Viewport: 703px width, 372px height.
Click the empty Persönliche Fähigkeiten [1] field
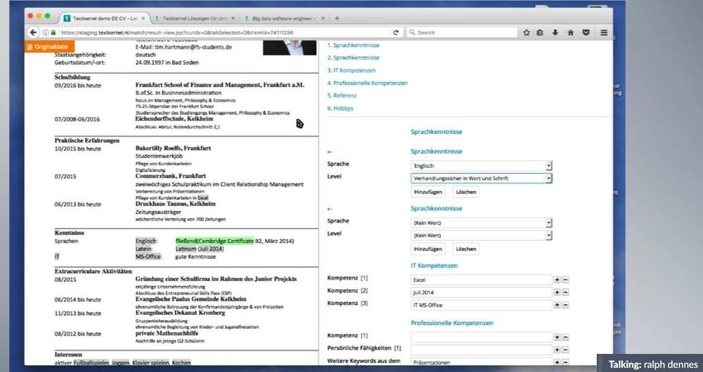(481, 350)
